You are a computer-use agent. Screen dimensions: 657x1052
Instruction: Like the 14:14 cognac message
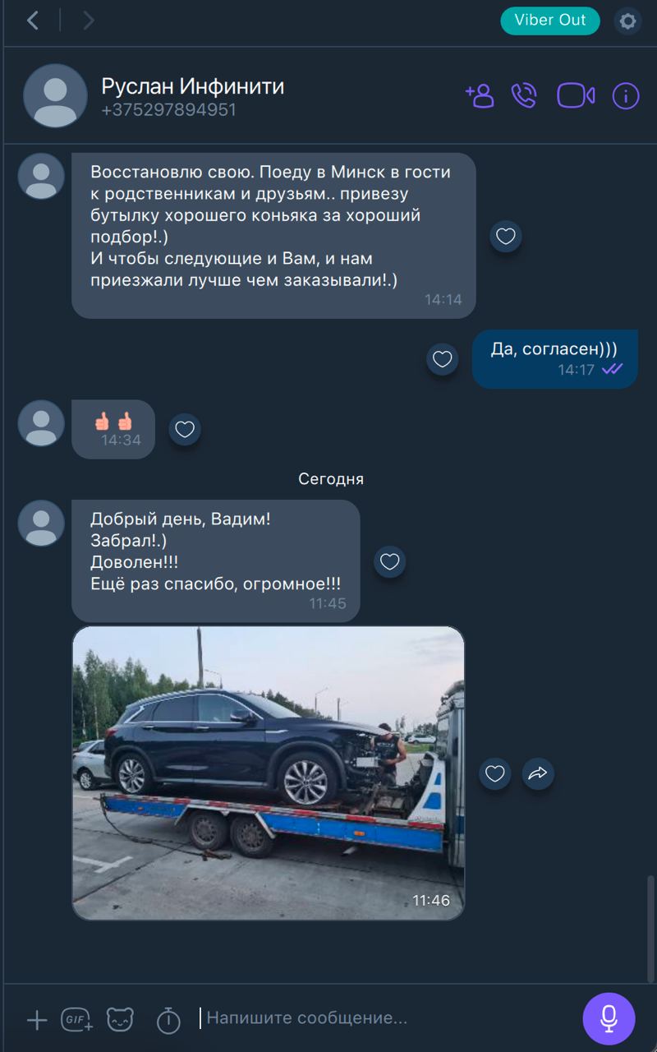click(x=506, y=237)
